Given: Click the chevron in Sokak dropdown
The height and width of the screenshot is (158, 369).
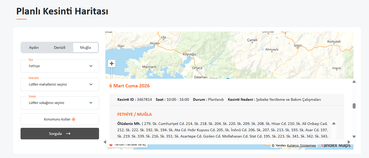Looking at the screenshot, I should [91, 103].
